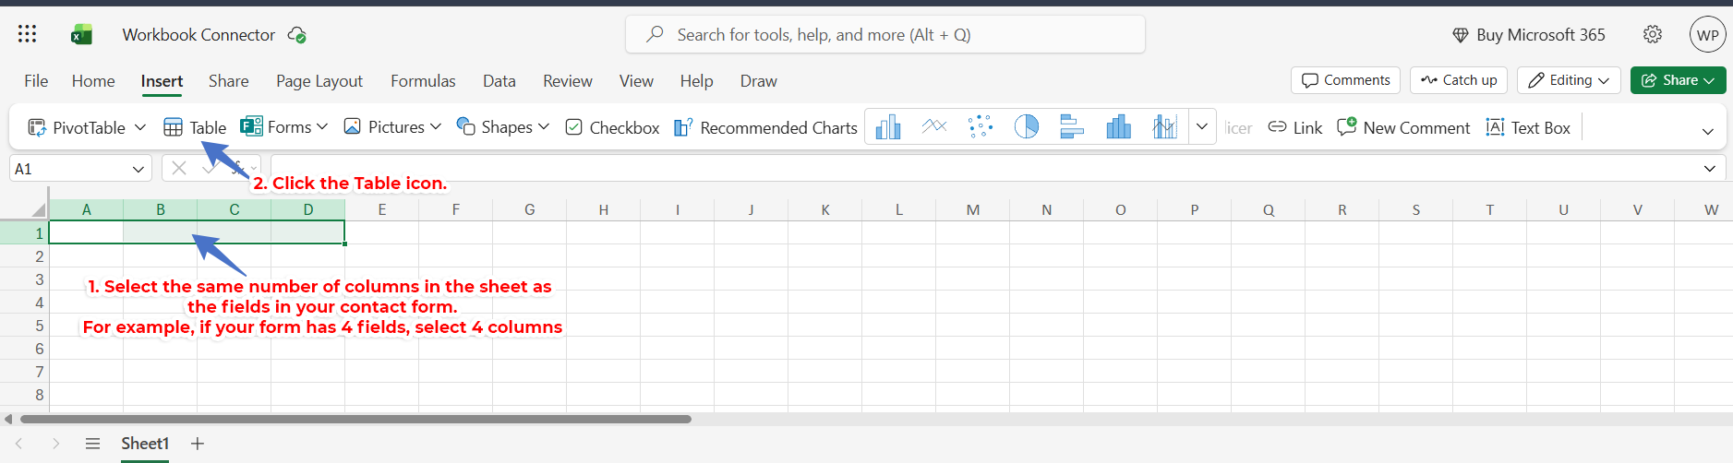Image resolution: width=1733 pixels, height=463 pixels.
Task: Click the Table icon in ribbon
Action: coord(195,127)
